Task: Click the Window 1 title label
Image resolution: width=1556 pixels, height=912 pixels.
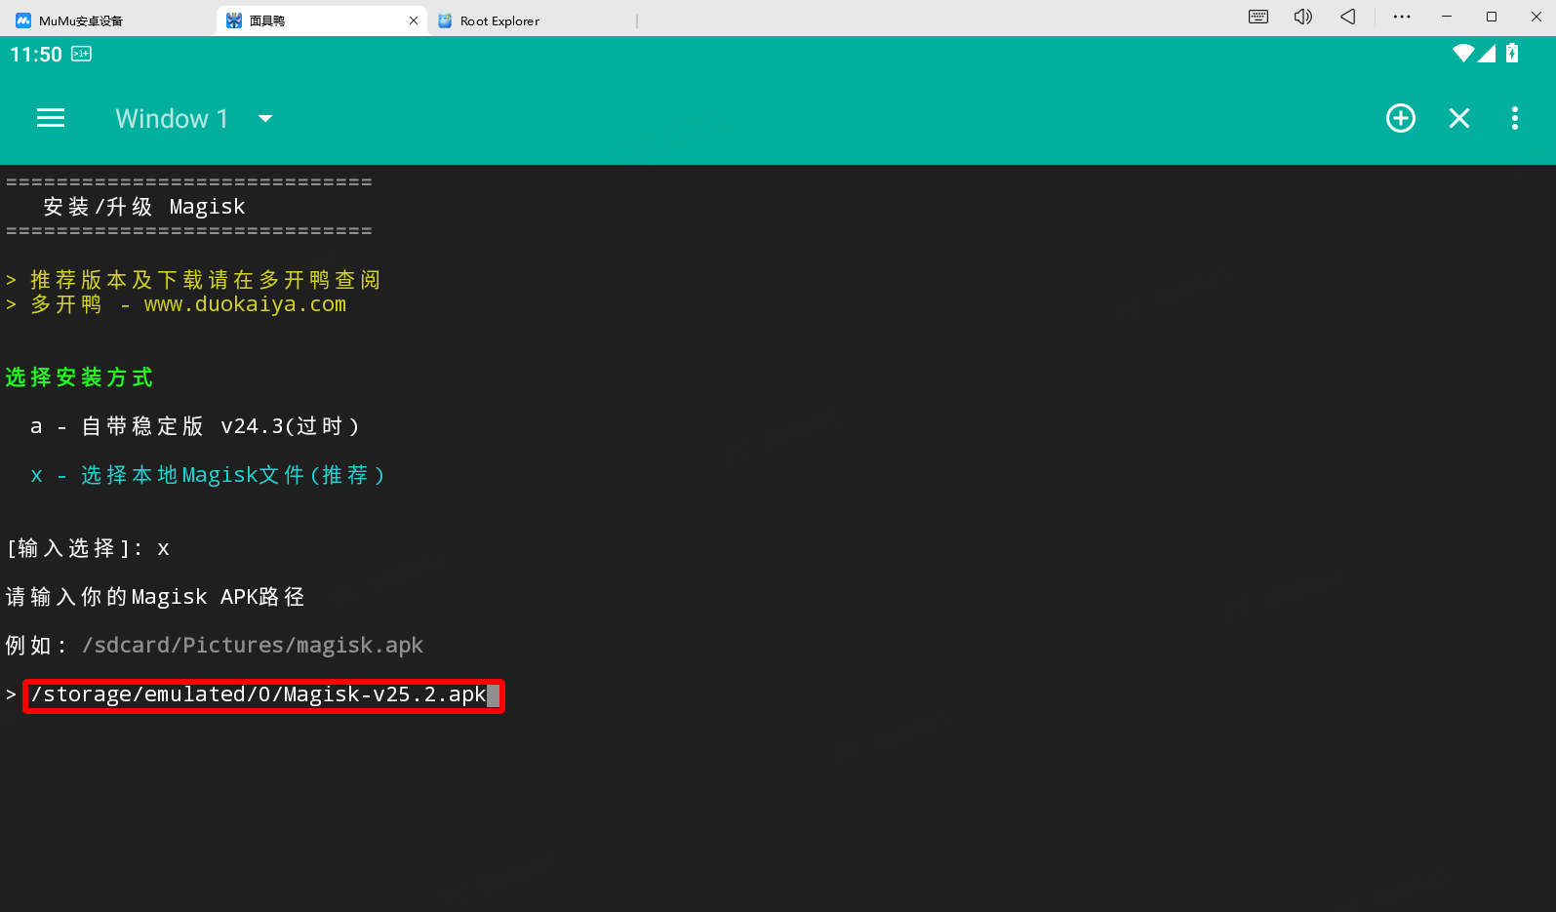Action: point(172,119)
